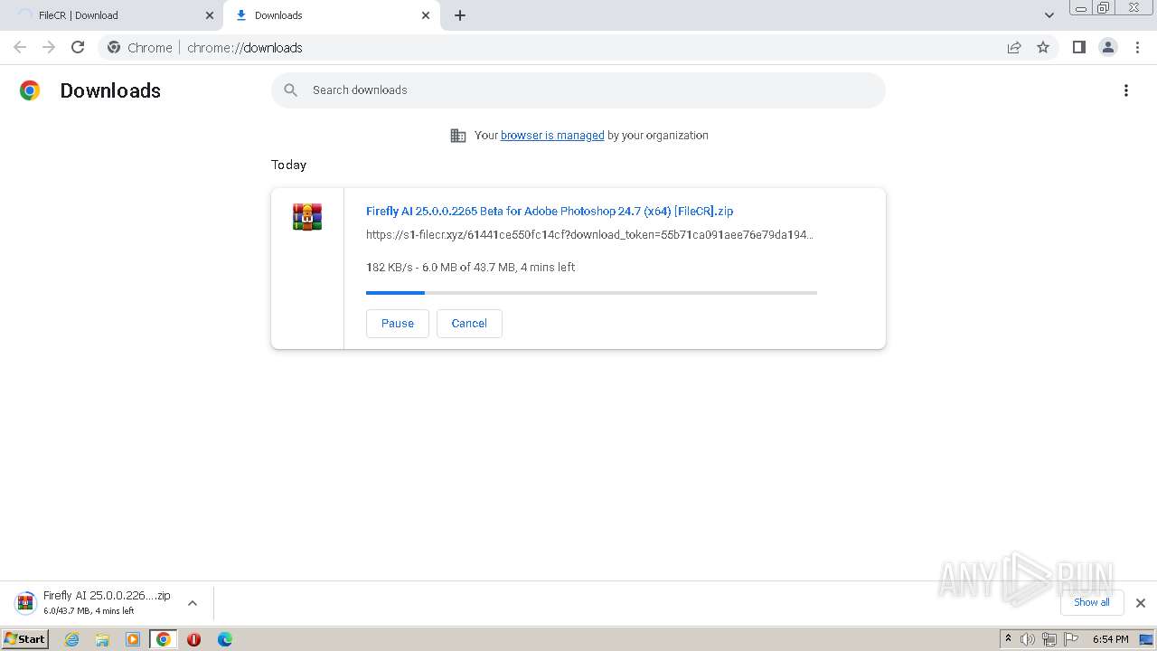Open the side panel icon
The width and height of the screenshot is (1157, 651).
[1078, 47]
